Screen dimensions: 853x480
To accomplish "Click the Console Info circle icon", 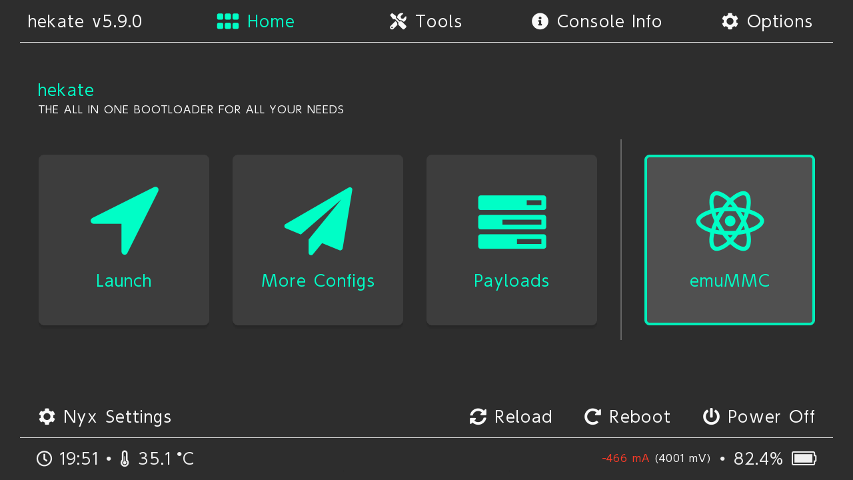I will pyautogui.click(x=540, y=21).
